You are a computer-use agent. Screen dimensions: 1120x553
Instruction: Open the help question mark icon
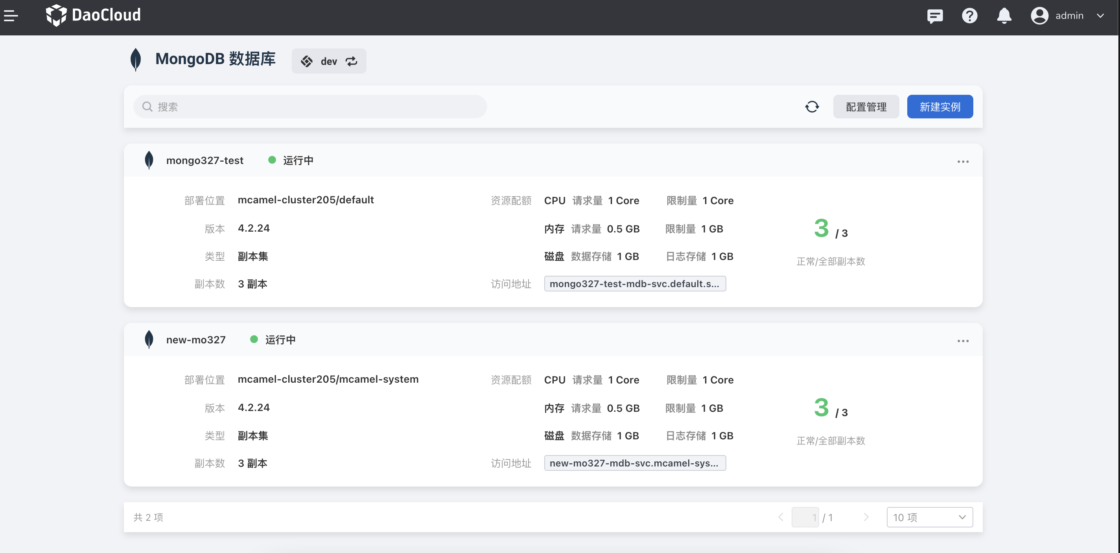click(969, 16)
